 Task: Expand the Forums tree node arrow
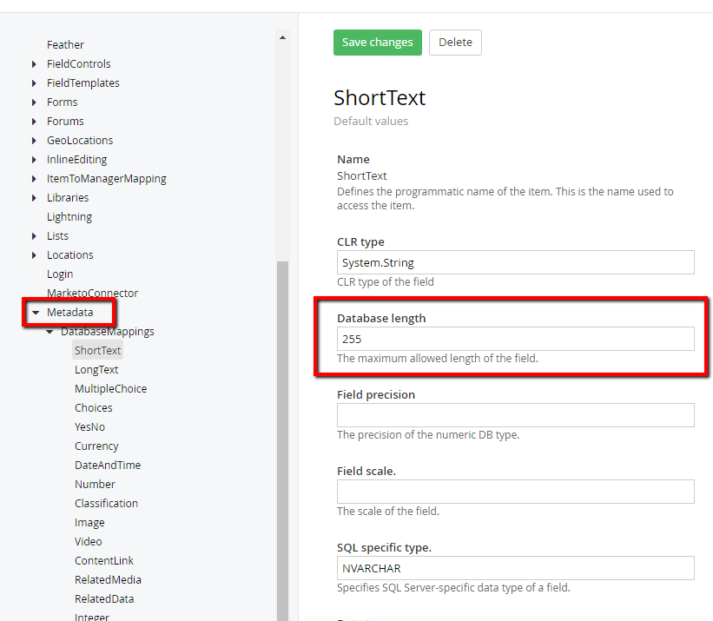pyautogui.click(x=34, y=122)
